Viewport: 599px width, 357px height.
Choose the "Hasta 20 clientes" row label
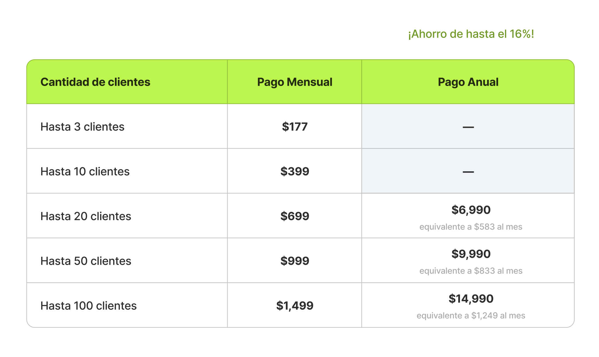click(x=86, y=216)
